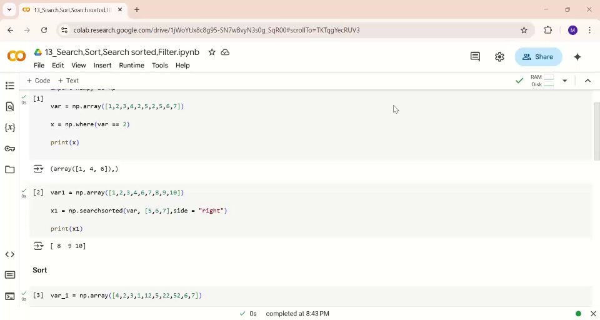The image size is (600, 320).
Task: Open browser extensions puzzle icon
Action: click(548, 30)
